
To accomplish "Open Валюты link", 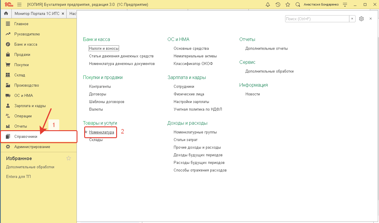I will (96, 109).
